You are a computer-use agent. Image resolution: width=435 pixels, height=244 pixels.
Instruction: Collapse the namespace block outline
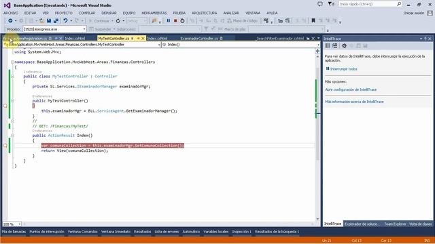tap(12, 62)
